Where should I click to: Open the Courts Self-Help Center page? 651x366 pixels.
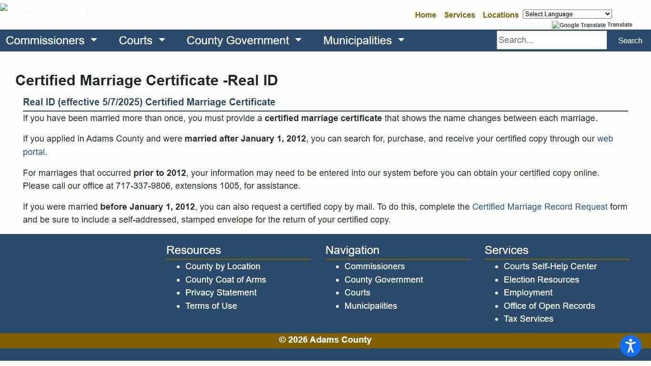coord(550,266)
